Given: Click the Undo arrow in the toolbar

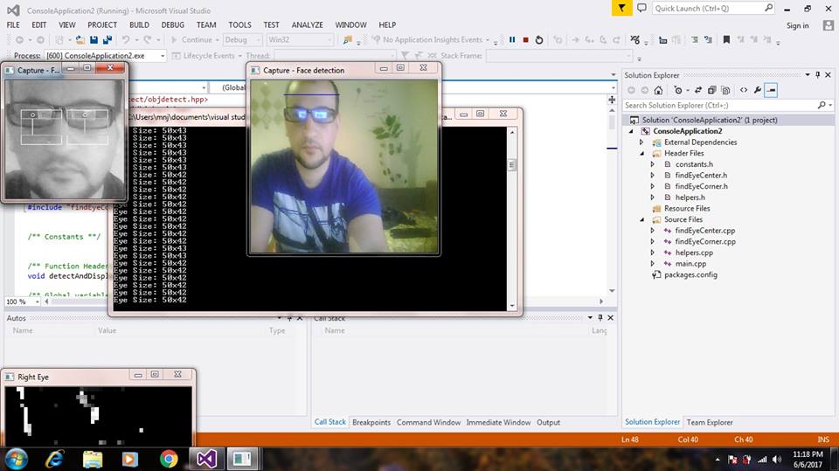Looking at the screenshot, I should coord(126,39).
